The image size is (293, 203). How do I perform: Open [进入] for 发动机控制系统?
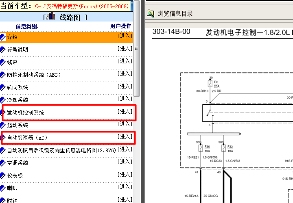click(x=125, y=112)
